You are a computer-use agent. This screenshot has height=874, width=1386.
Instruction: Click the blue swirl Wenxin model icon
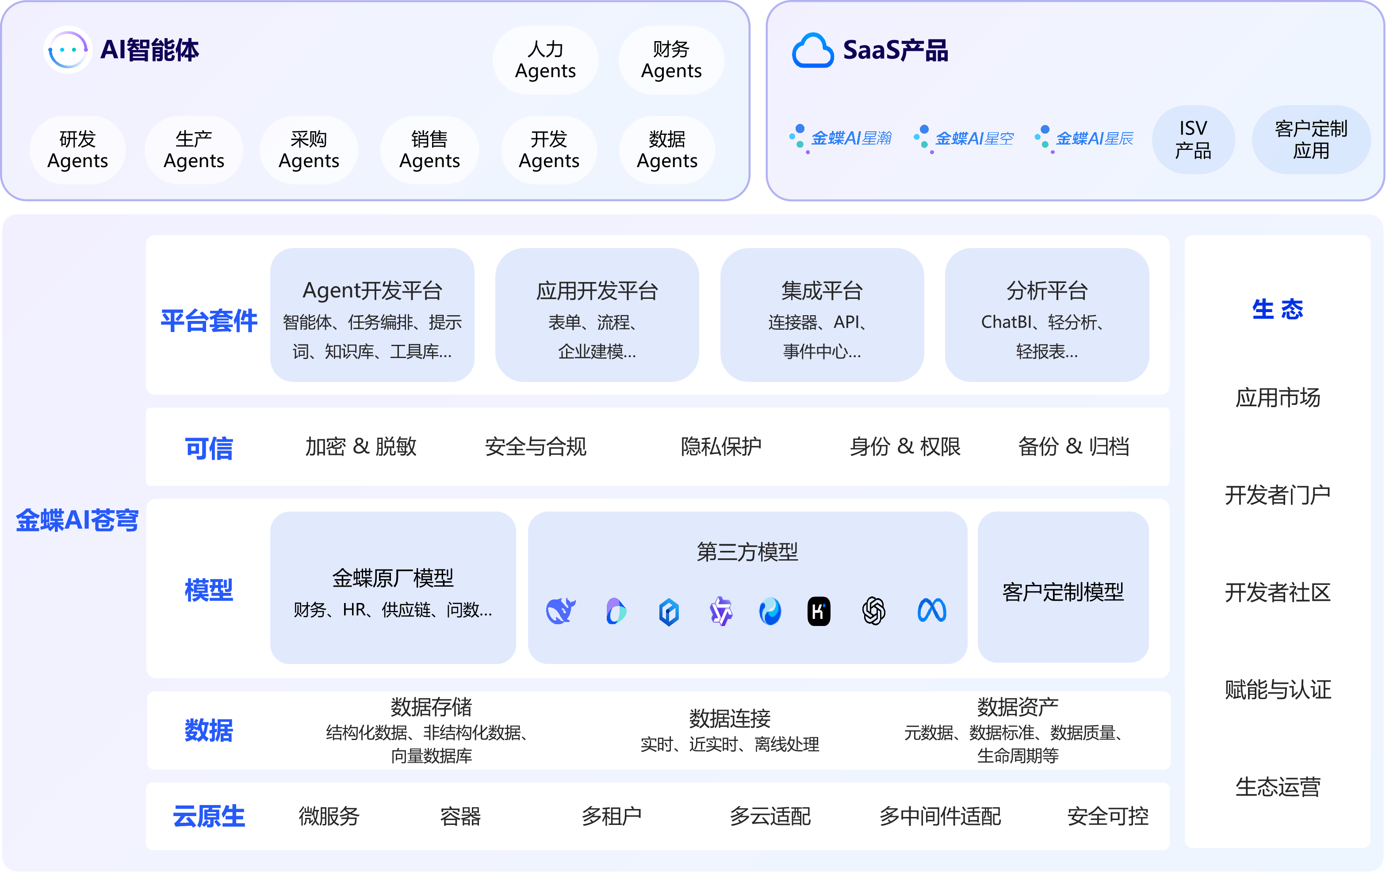tap(770, 611)
